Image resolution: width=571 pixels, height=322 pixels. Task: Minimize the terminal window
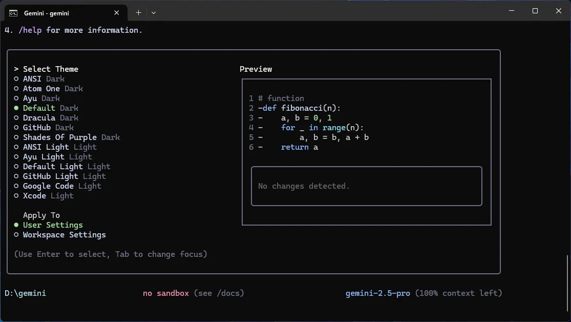(512, 11)
